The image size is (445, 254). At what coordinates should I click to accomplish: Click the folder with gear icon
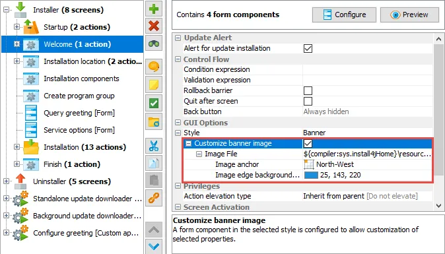154,122
